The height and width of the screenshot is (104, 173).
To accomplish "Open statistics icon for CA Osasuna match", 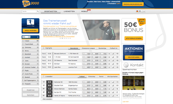I will pos(113,61).
